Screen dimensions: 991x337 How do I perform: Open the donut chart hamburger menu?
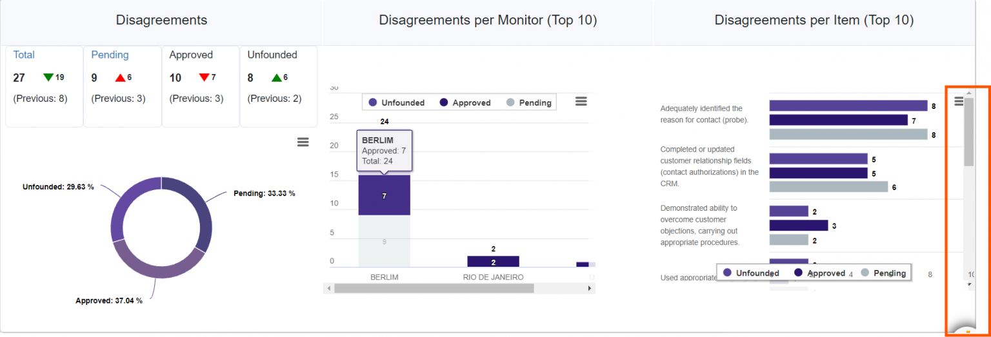(303, 142)
